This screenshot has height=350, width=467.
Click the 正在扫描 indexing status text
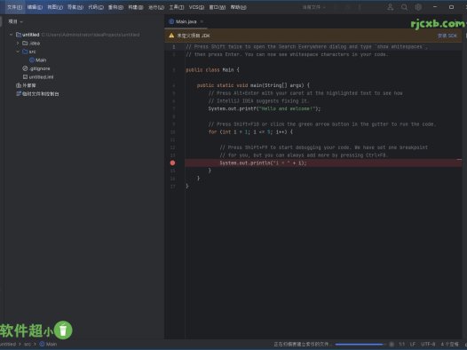tap(302, 345)
